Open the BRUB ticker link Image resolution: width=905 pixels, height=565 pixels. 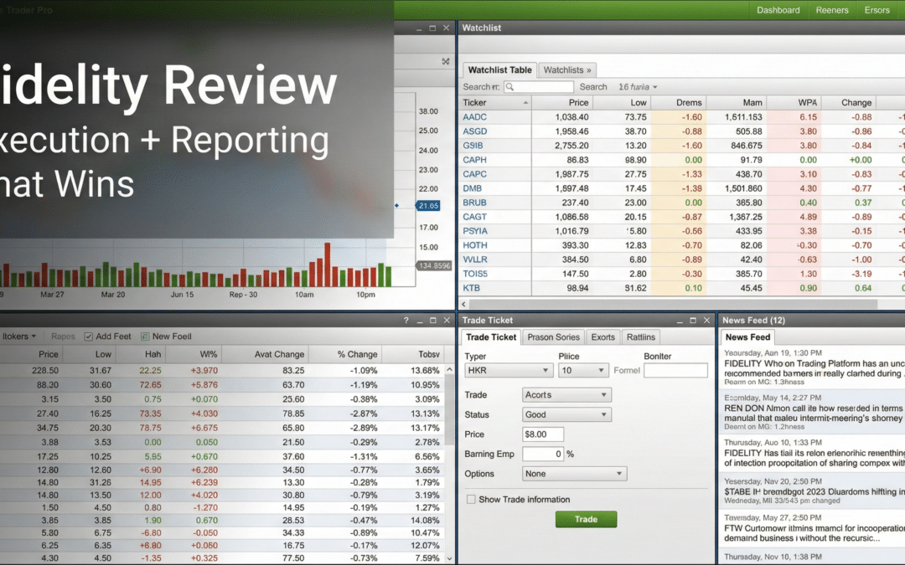(x=474, y=203)
